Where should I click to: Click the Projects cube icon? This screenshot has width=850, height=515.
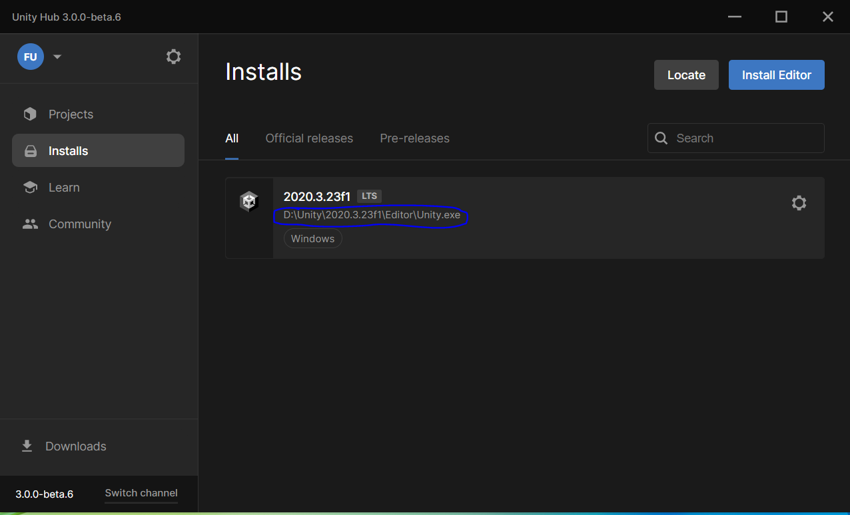(x=30, y=114)
